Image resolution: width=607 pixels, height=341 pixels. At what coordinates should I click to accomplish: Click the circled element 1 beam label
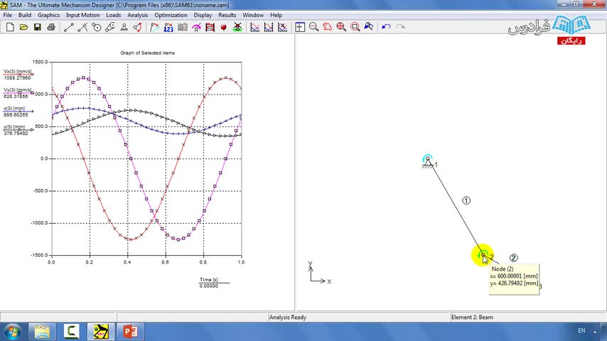click(x=466, y=200)
